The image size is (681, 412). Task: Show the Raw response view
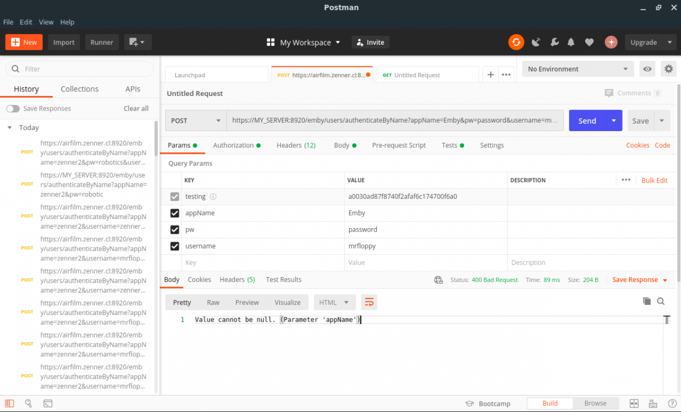pos(213,302)
